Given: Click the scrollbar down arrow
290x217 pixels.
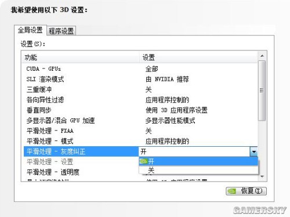Looking at the screenshot, I should pyautogui.click(x=262, y=176).
